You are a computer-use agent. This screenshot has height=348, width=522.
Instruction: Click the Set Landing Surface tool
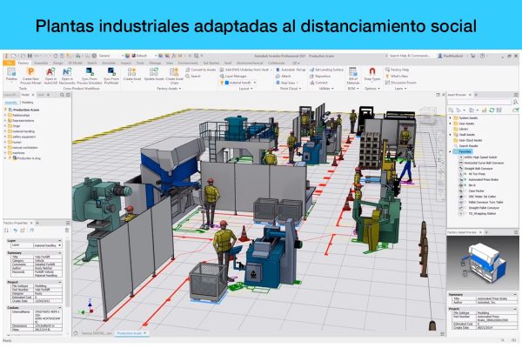pyautogui.click(x=326, y=70)
